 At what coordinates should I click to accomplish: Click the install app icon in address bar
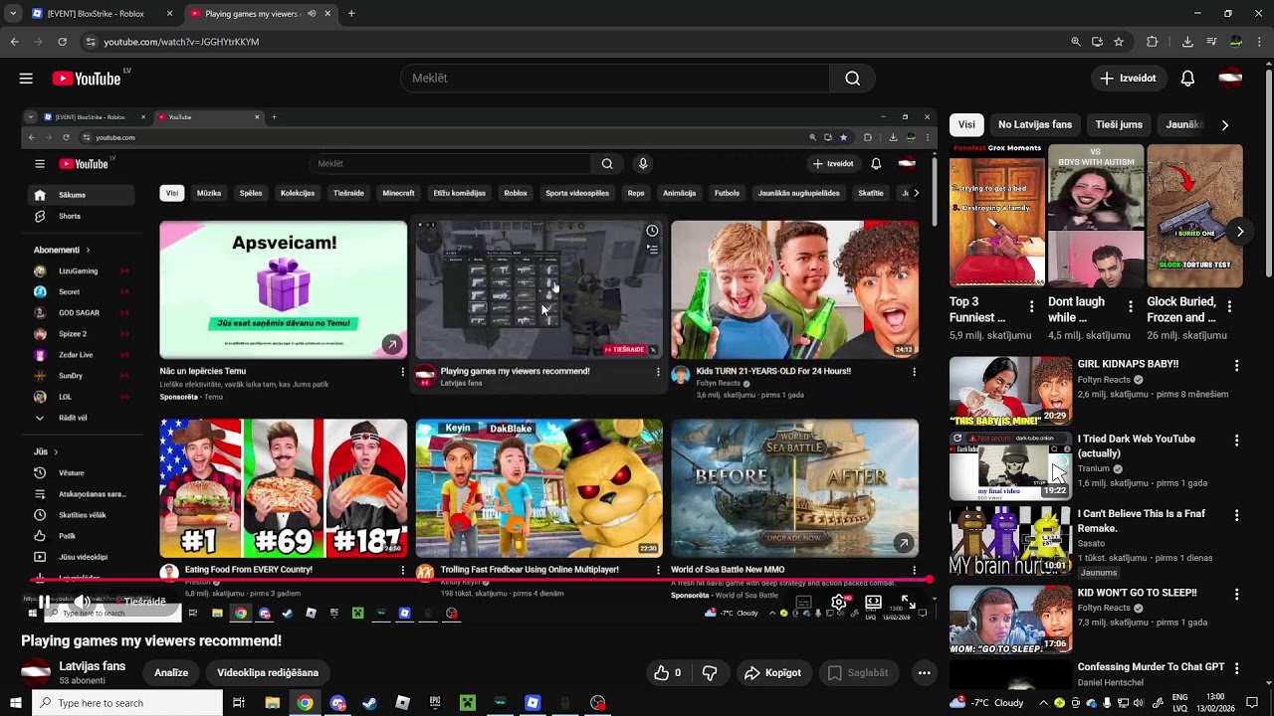[x=1097, y=42]
